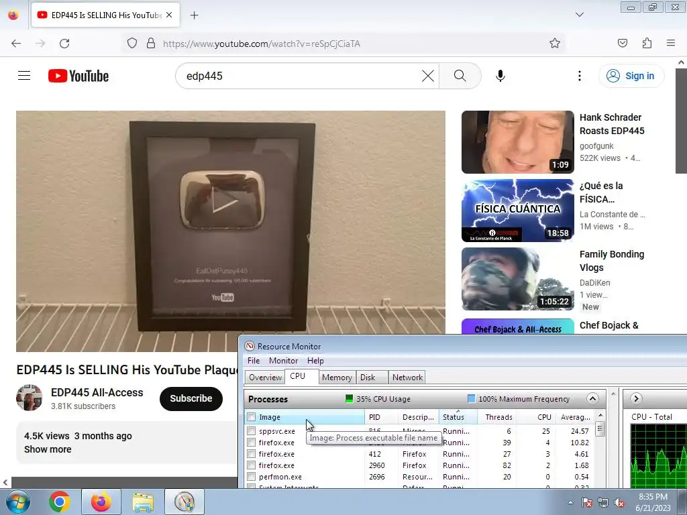This screenshot has width=687, height=515.
Task: View site security padlock info
Action: tap(151, 44)
